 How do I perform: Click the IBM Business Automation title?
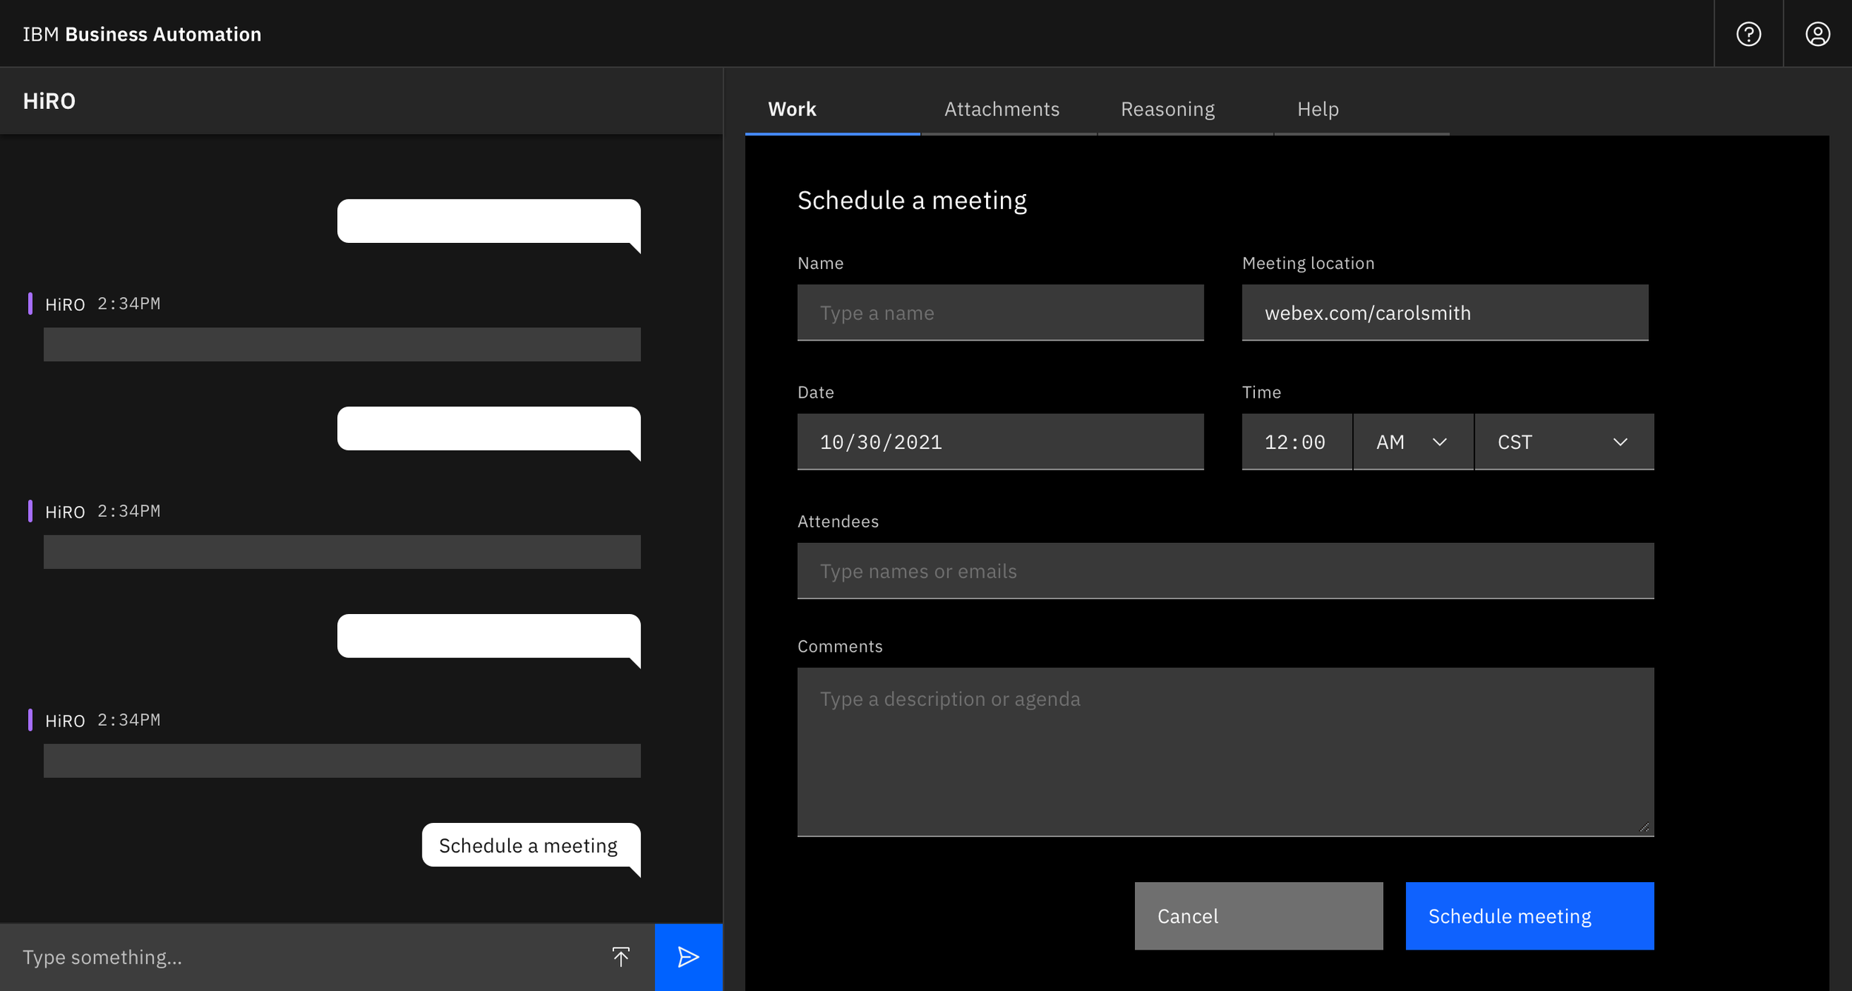point(142,34)
